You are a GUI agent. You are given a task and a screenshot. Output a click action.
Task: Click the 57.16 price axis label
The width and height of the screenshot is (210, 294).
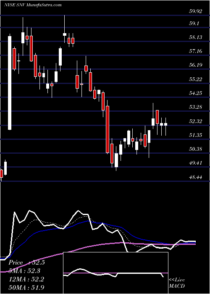tap(195, 51)
